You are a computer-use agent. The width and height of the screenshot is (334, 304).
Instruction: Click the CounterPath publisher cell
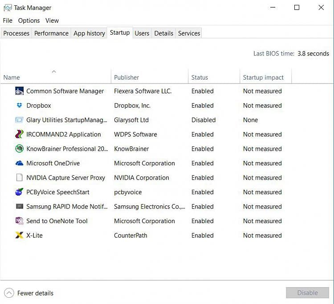(130, 236)
